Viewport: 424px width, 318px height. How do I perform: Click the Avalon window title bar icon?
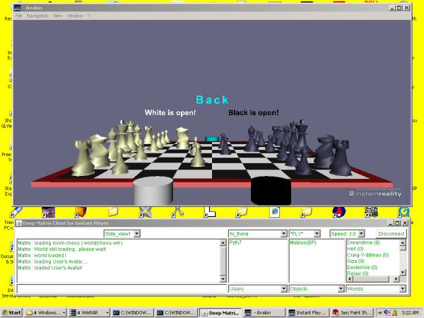[x=18, y=7]
